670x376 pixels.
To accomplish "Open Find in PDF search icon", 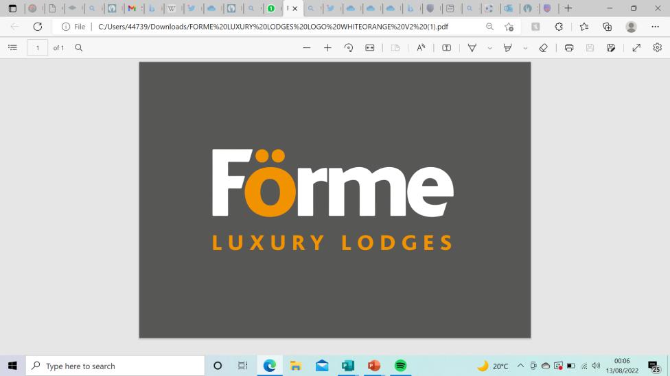I will coord(79,48).
